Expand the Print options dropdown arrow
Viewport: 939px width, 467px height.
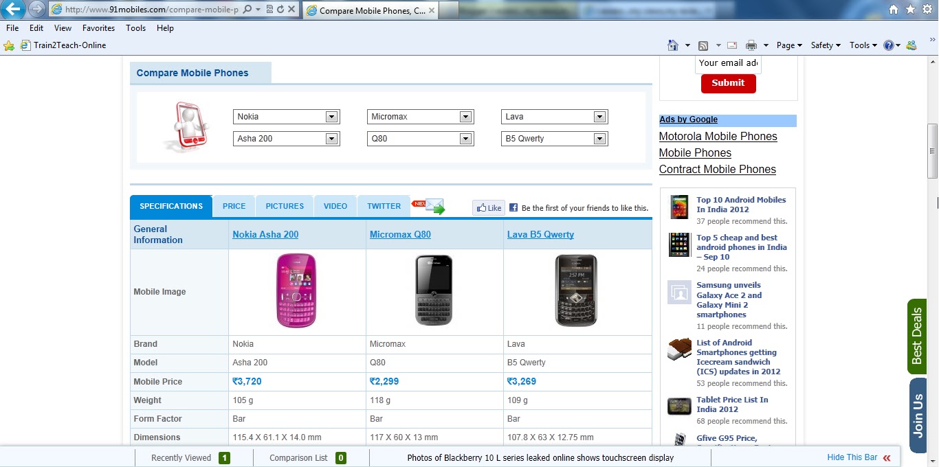coord(766,45)
